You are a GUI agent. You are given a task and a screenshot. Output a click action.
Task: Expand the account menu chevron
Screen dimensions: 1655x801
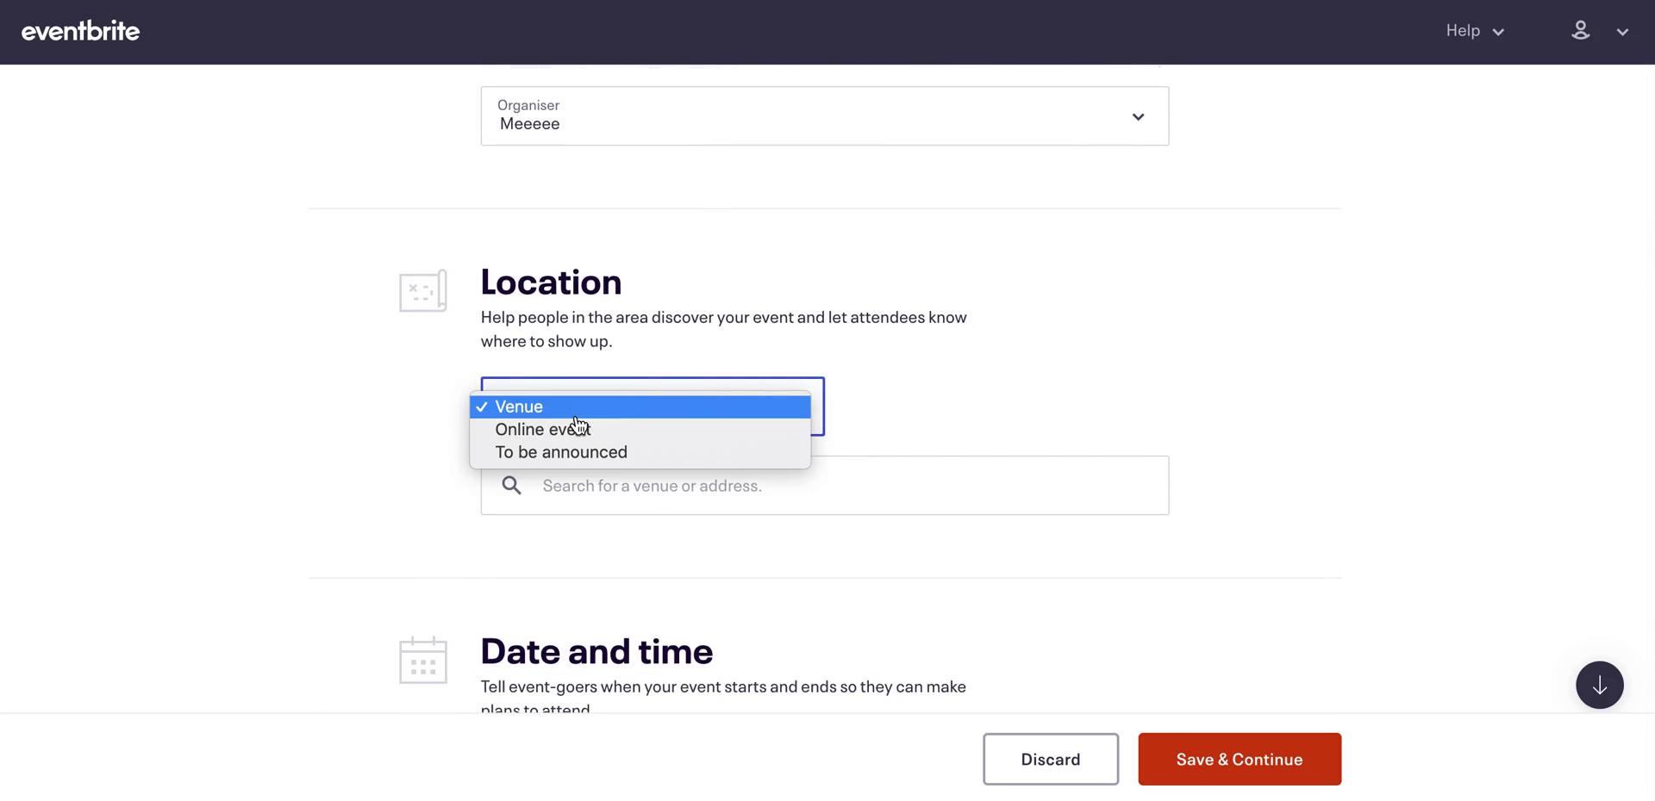[x=1622, y=32]
